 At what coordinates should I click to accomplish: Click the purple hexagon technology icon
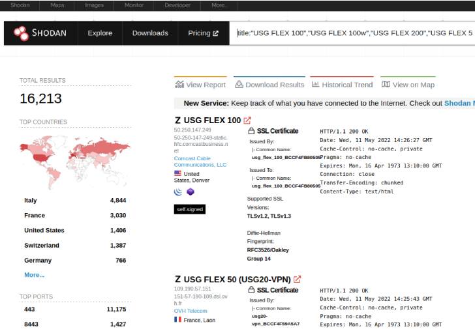coord(191,192)
